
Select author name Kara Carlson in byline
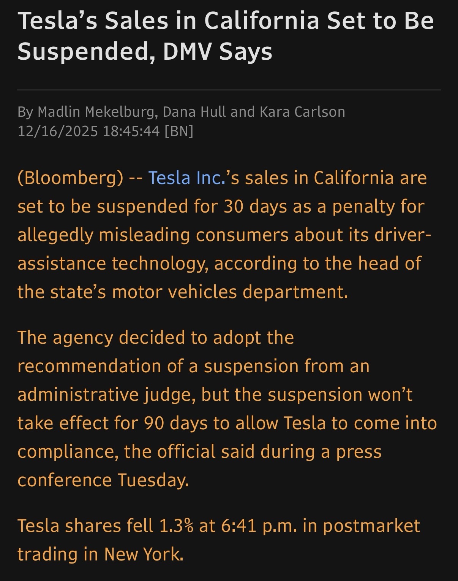(302, 112)
